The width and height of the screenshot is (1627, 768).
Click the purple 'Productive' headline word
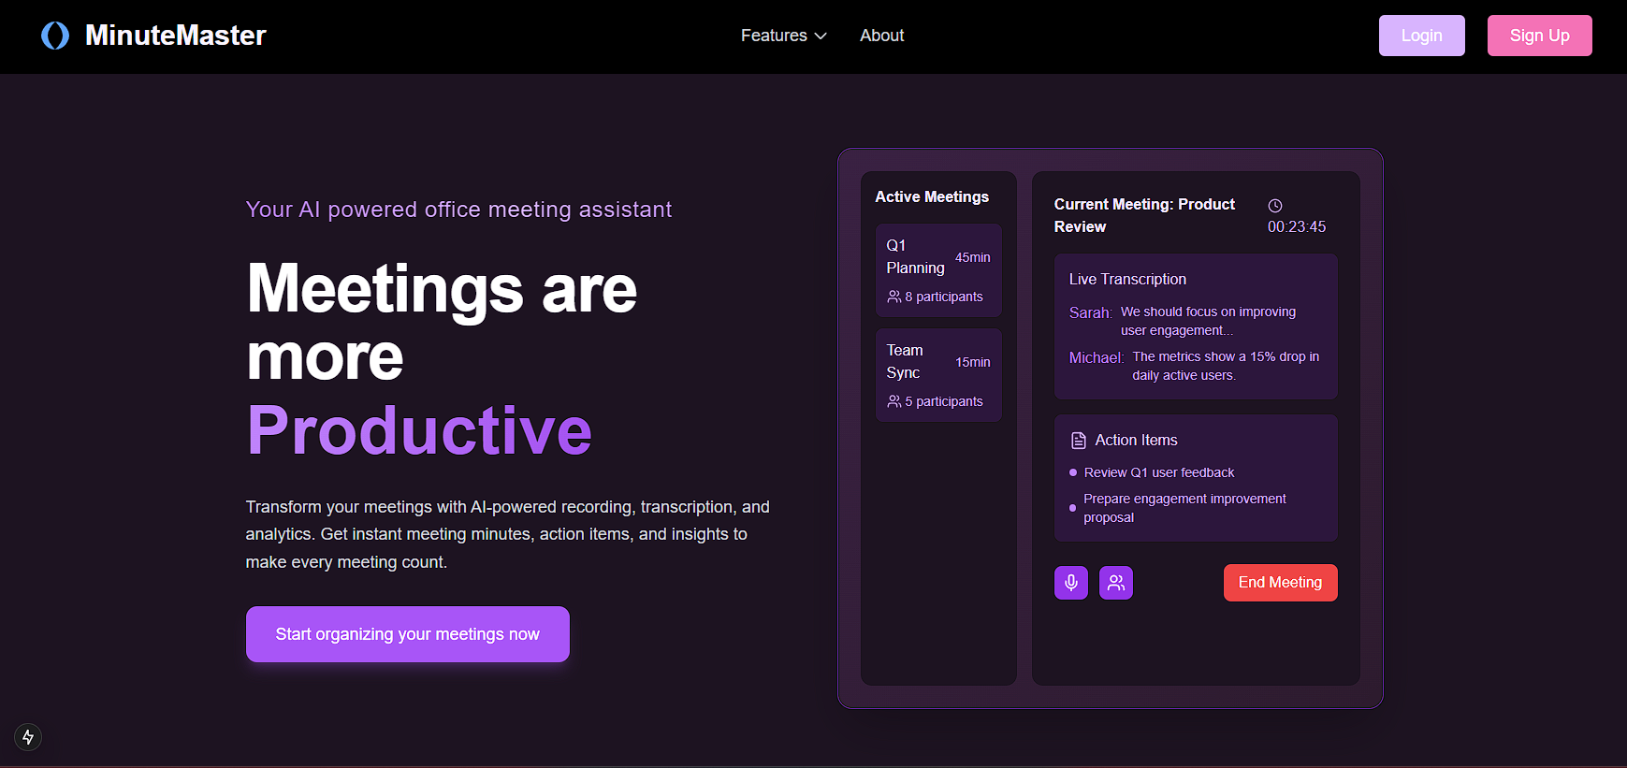pyautogui.click(x=419, y=431)
